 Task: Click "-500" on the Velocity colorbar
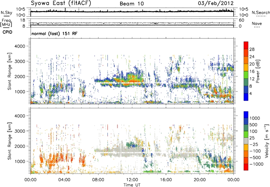click(x=255, y=158)
